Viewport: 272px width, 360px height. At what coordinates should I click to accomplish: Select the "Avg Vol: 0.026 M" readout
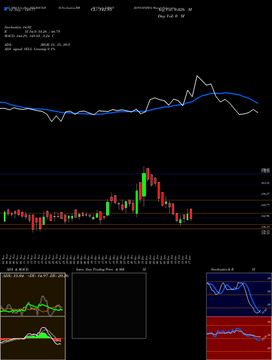[175, 10]
